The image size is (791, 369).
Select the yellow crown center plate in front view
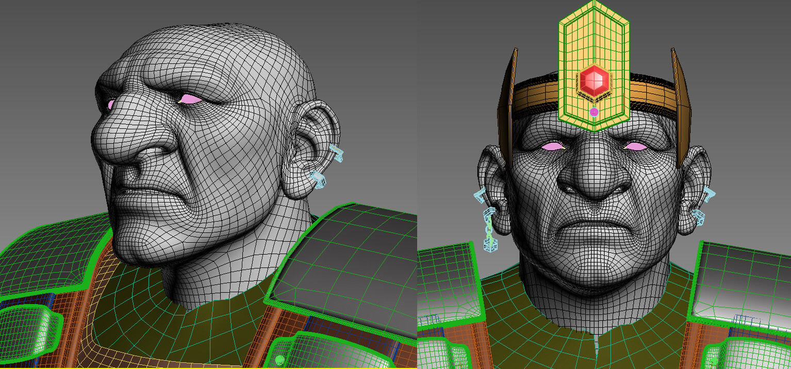(594, 65)
